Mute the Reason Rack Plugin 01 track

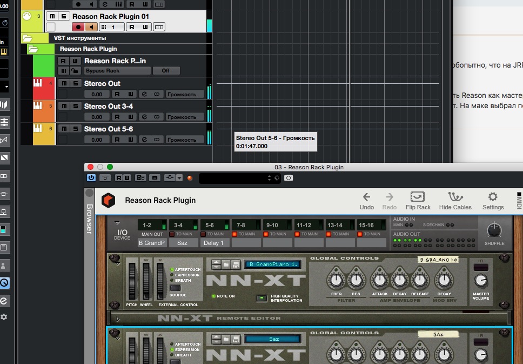(52, 16)
